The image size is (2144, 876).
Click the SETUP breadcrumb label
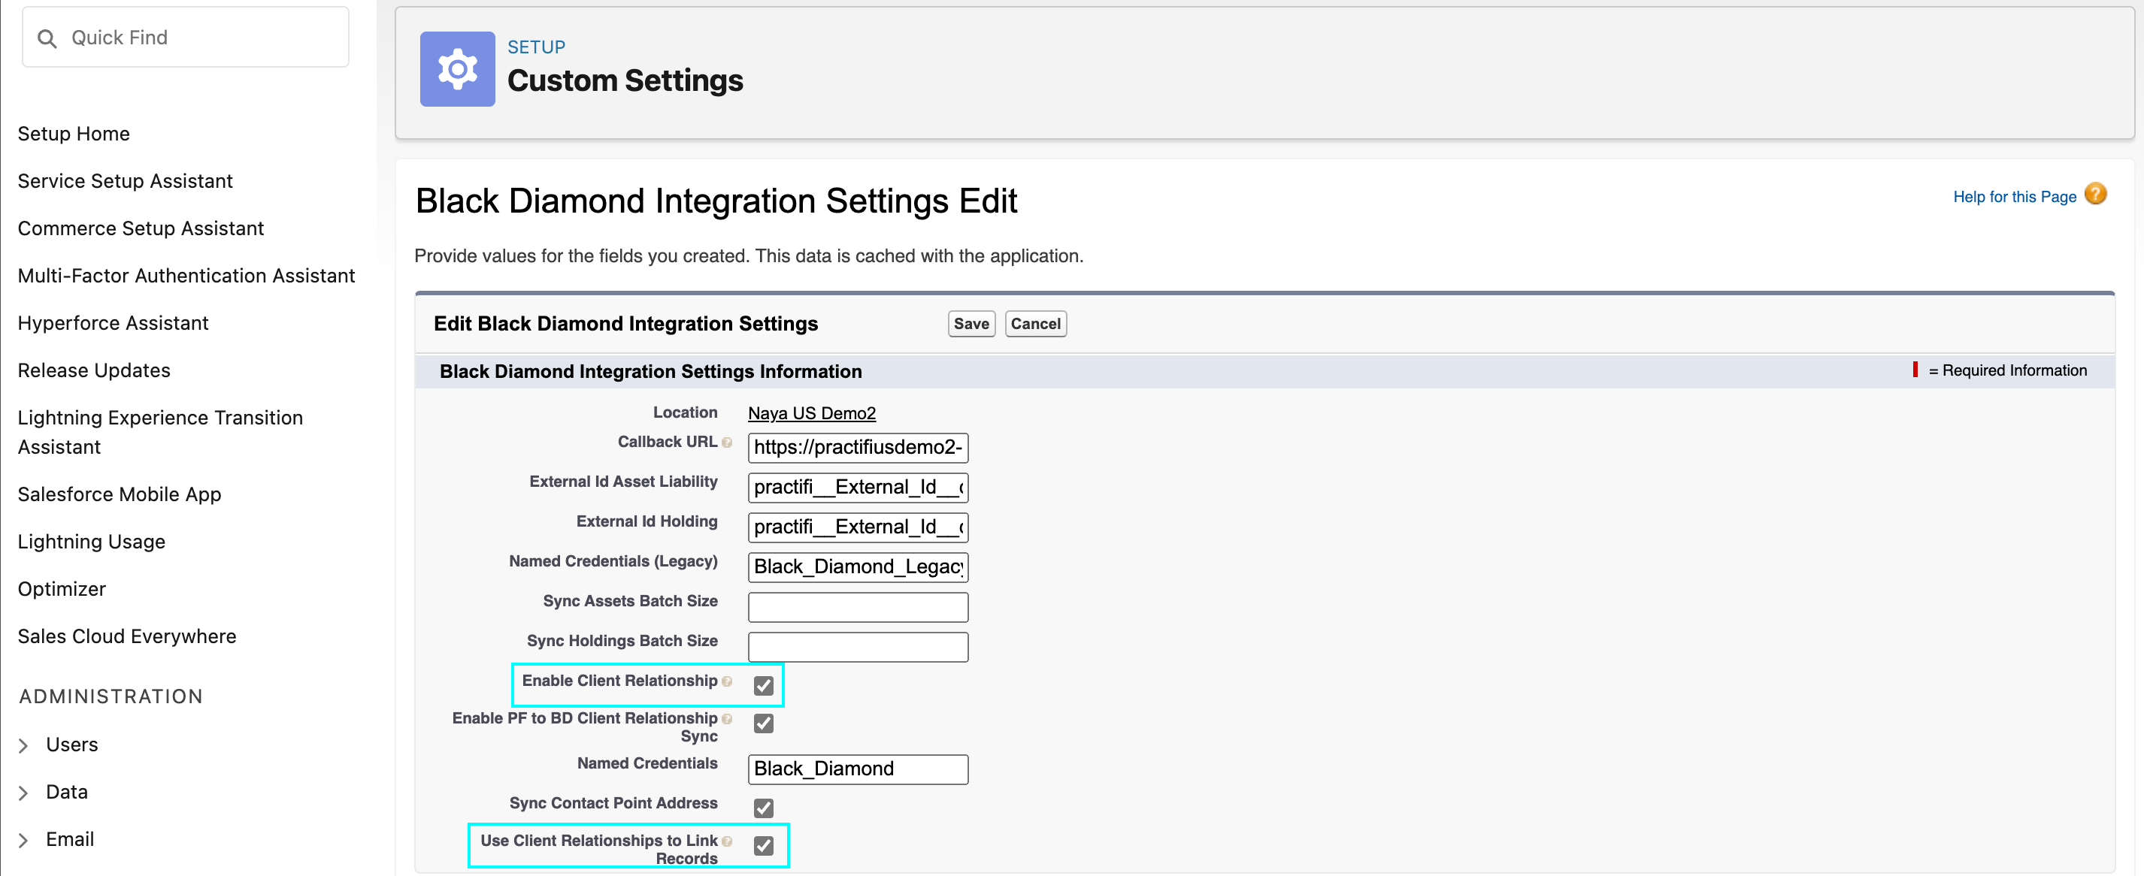[x=536, y=47]
